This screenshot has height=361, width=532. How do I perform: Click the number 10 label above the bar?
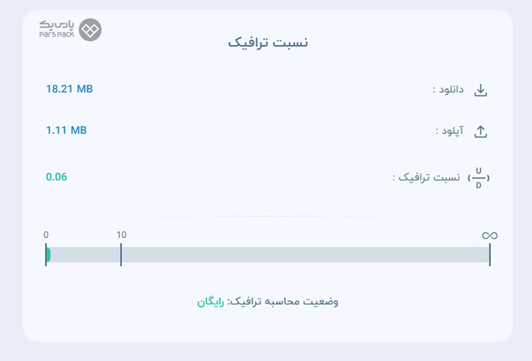(x=121, y=235)
